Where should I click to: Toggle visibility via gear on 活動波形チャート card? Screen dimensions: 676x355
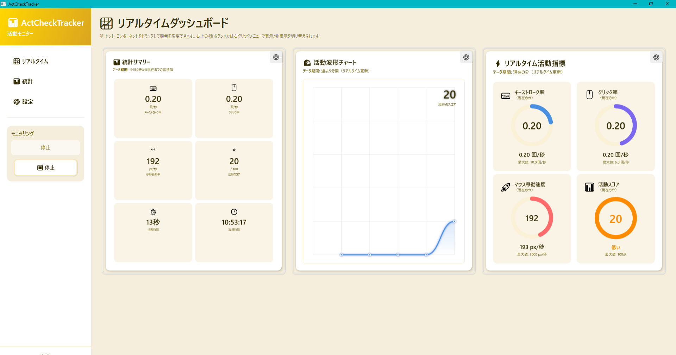pyautogui.click(x=466, y=57)
